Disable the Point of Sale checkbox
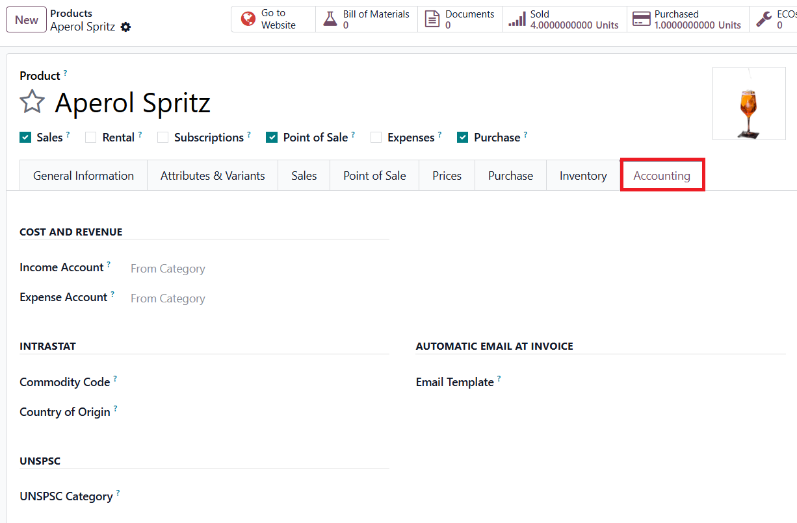797x523 pixels. tap(272, 138)
